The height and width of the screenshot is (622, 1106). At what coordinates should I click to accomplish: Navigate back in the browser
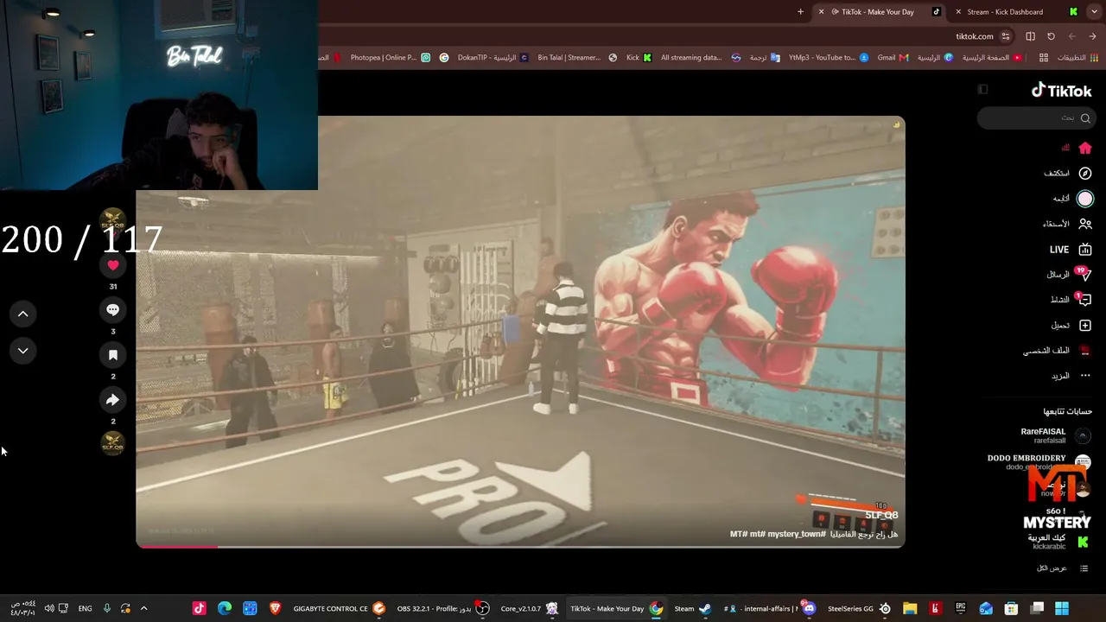(1093, 36)
